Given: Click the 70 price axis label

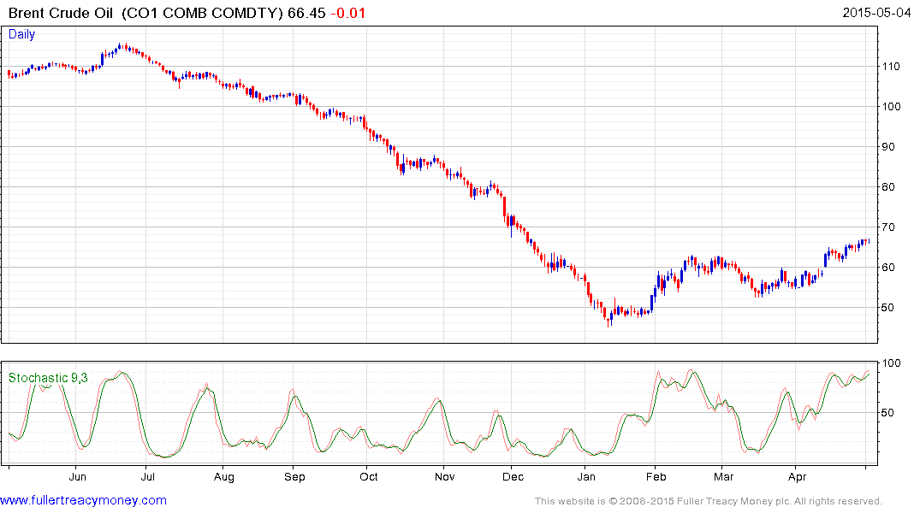Looking at the screenshot, I should 888,227.
